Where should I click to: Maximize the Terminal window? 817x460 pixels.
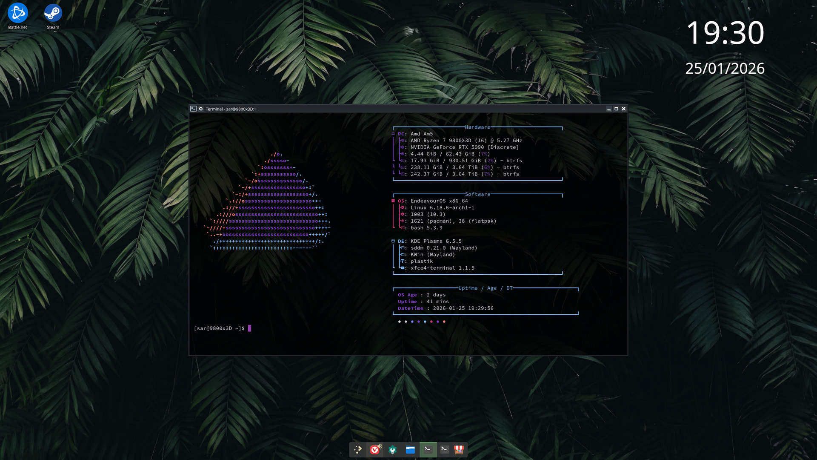tap(616, 109)
